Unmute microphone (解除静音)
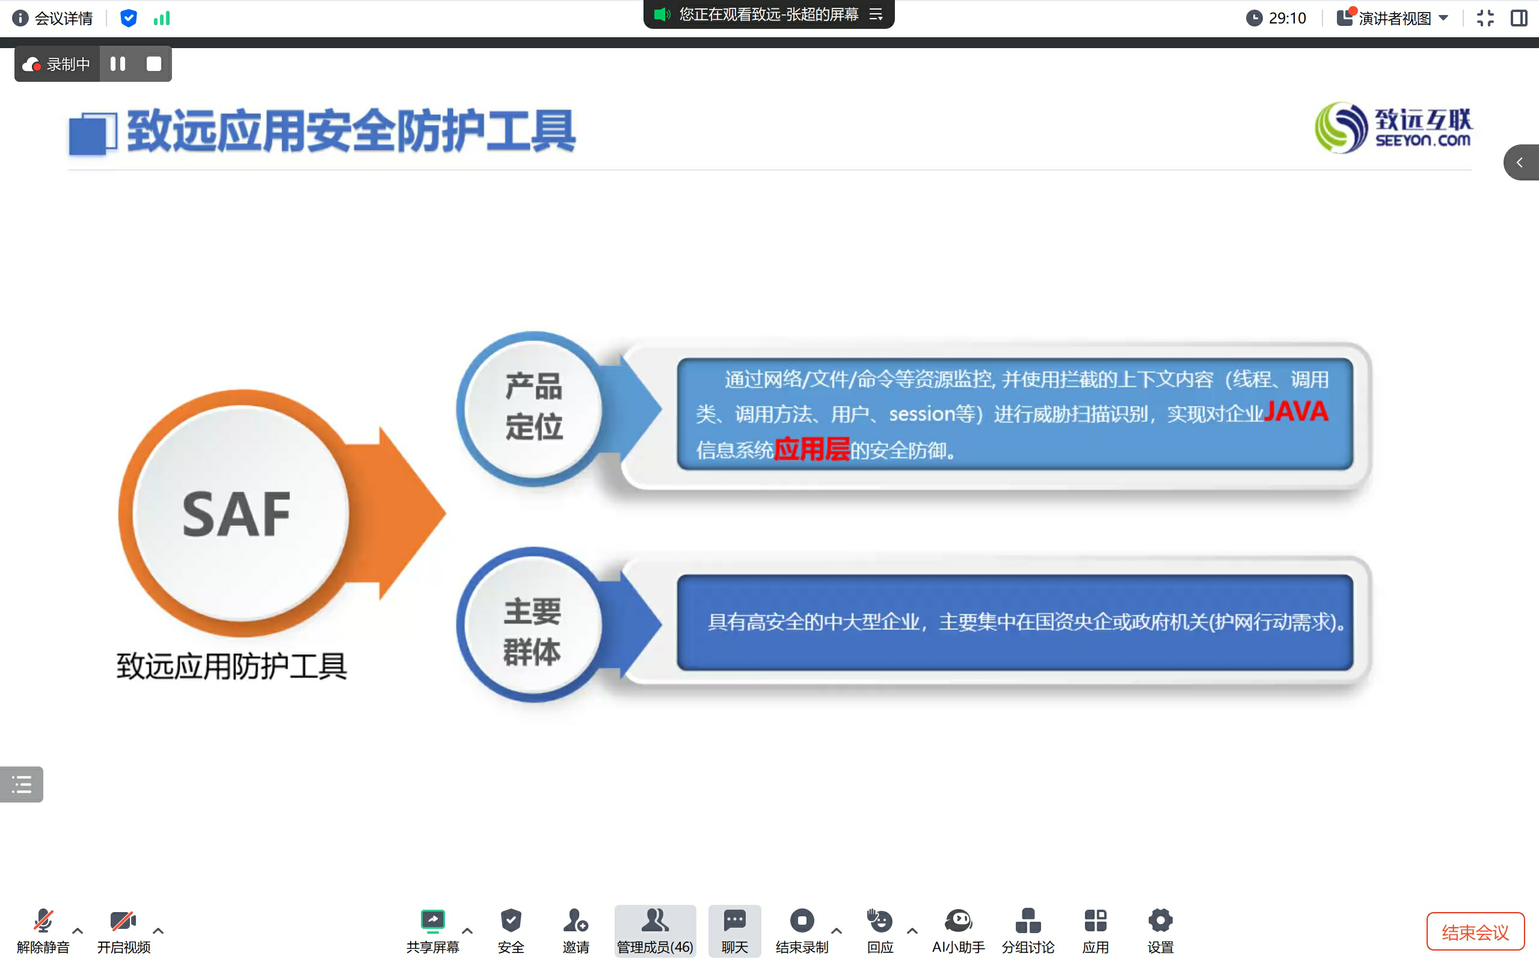This screenshot has width=1539, height=962. tap(43, 930)
